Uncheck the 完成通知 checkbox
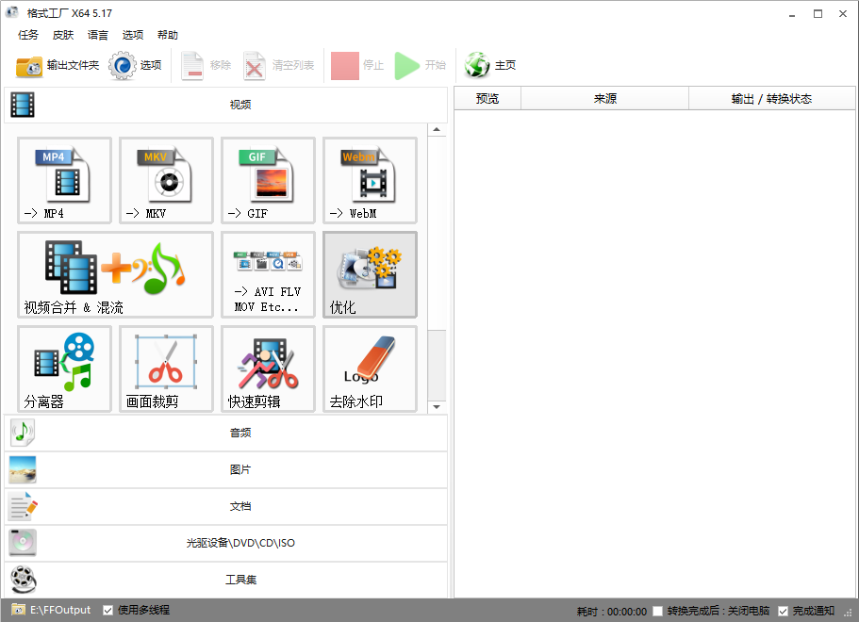This screenshot has width=859, height=622. coord(783,611)
